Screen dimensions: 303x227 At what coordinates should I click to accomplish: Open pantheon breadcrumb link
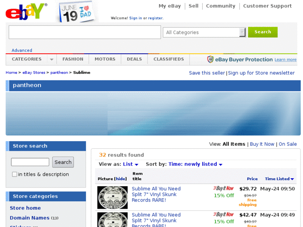(59, 72)
